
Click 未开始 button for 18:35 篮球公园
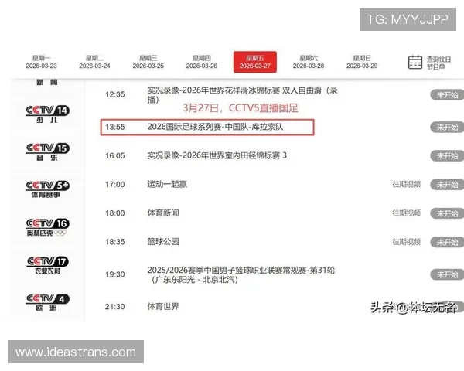pyautogui.click(x=447, y=242)
